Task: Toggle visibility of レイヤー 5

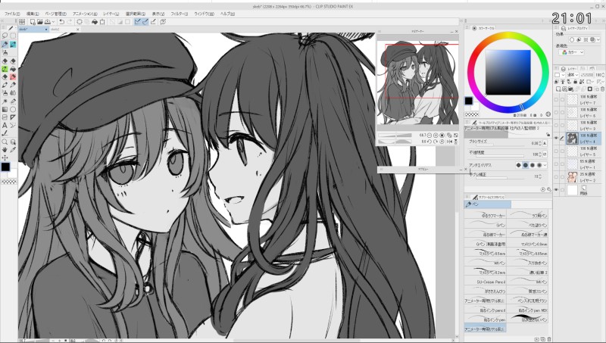Action: coord(556,151)
